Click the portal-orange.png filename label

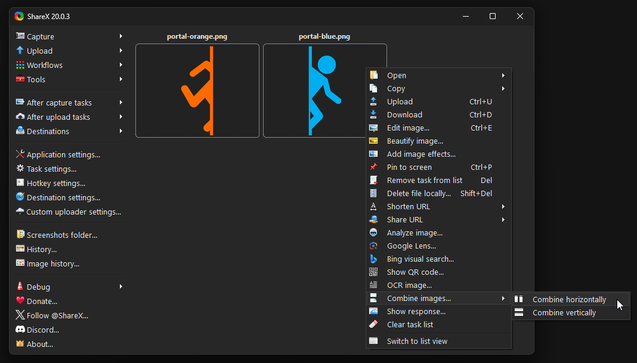pos(197,36)
